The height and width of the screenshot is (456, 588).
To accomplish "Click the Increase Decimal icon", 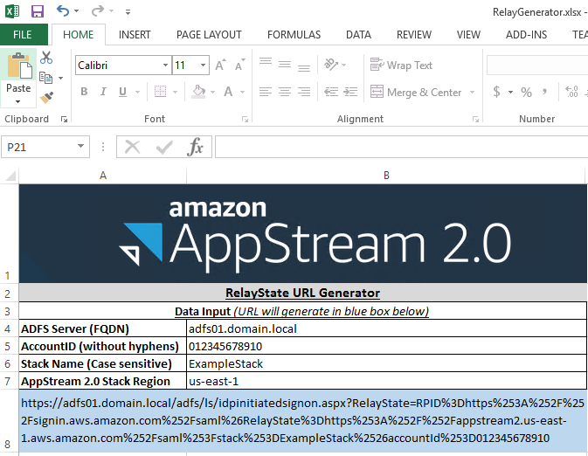I will coord(572,92).
